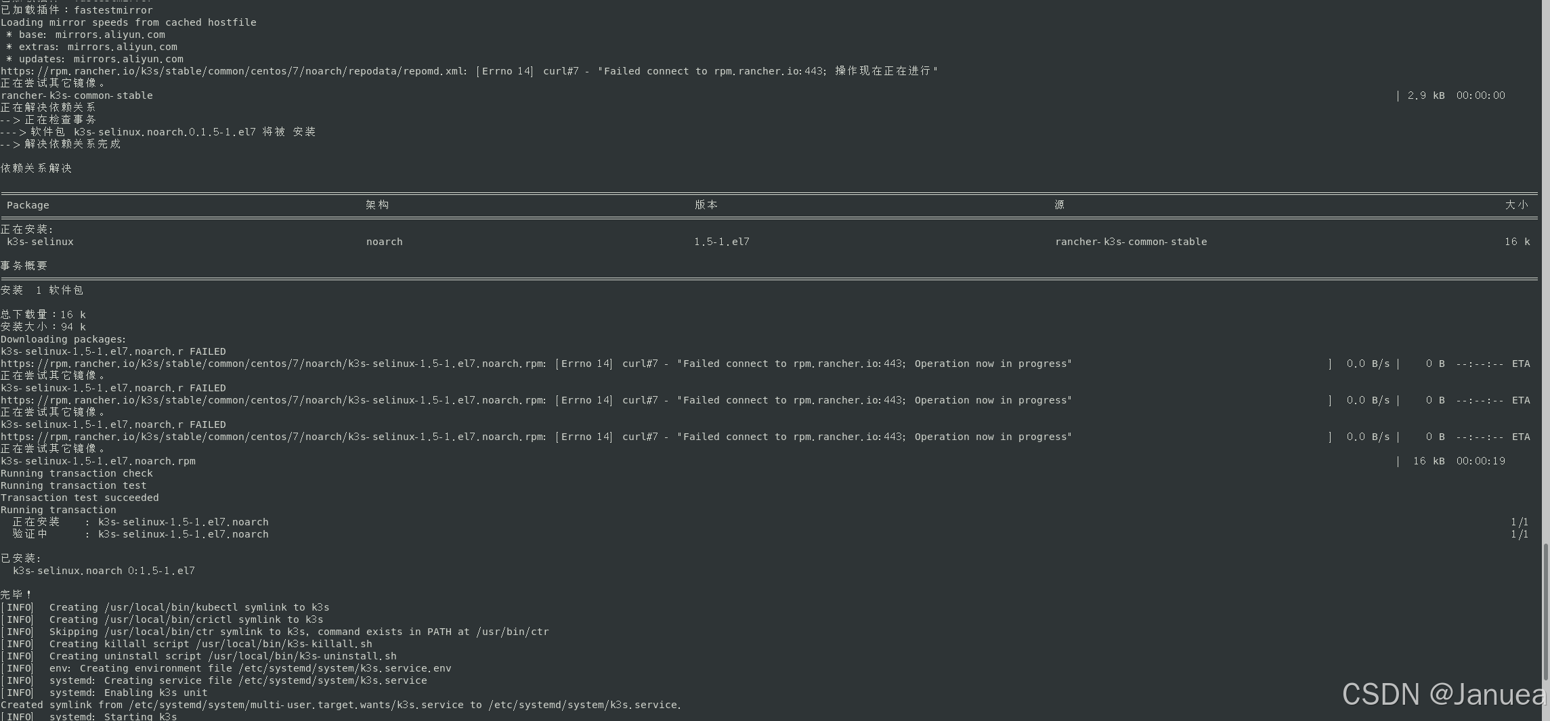
Task: Click the '大小' column header
Action: (x=1517, y=205)
